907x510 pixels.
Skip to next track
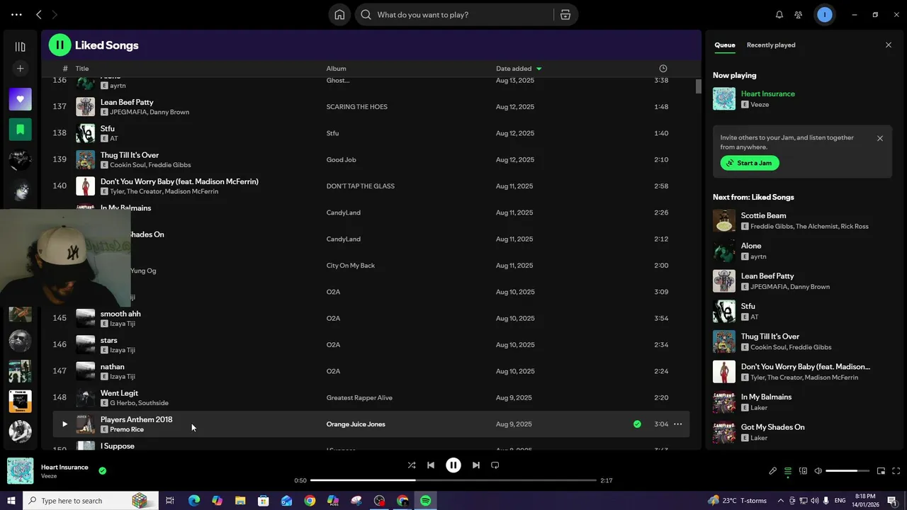click(x=476, y=465)
